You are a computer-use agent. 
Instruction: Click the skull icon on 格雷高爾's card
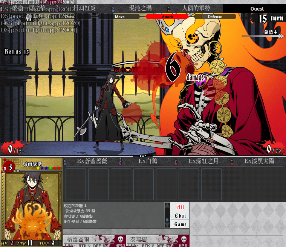[120, 239]
